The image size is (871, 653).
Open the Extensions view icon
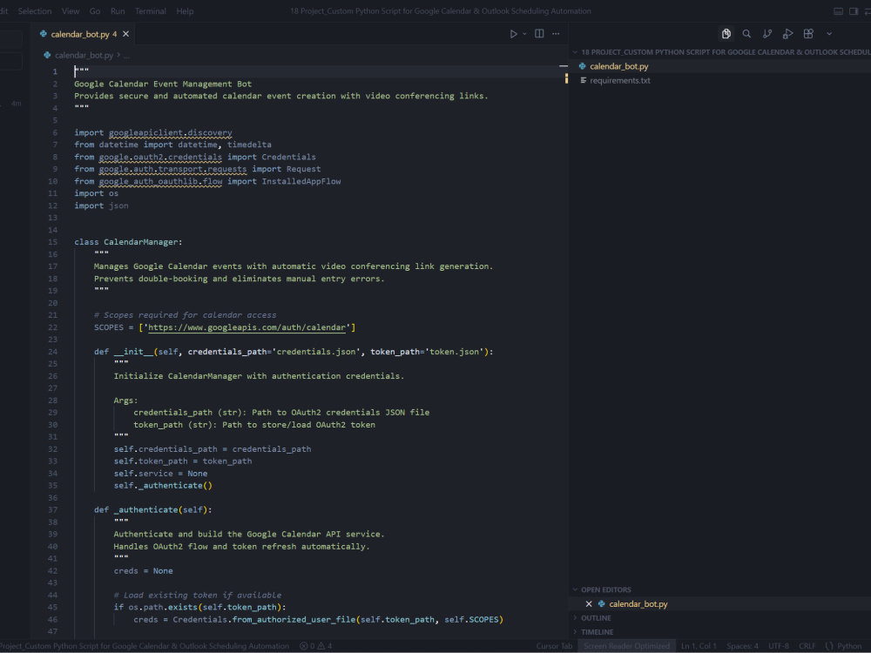pos(808,34)
